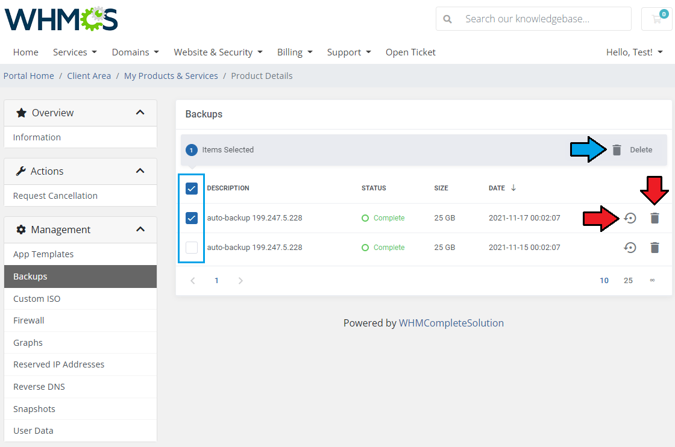The image size is (675, 447).
Task: Open the Hello, Test! account dropdown
Action: pos(635,52)
